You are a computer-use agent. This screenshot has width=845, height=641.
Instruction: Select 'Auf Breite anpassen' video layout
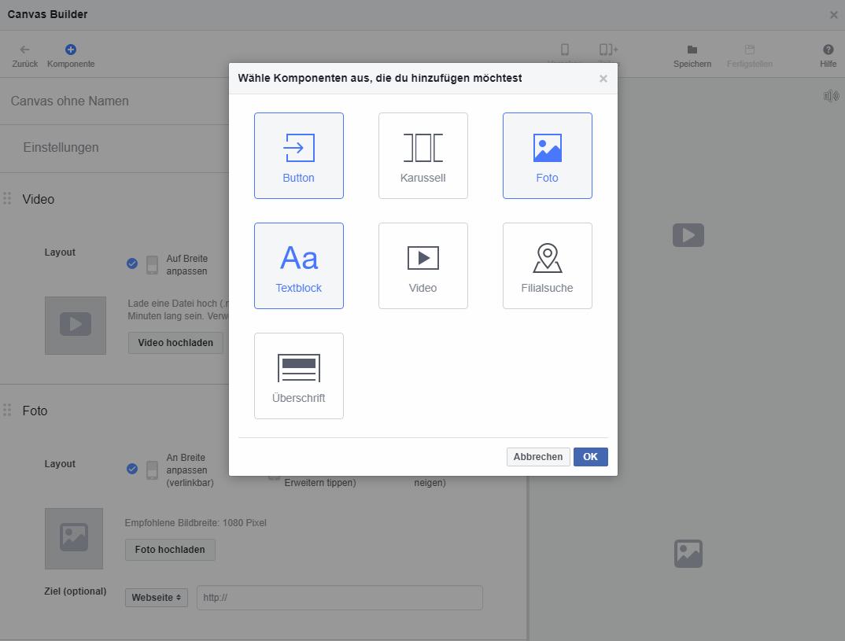click(x=132, y=263)
